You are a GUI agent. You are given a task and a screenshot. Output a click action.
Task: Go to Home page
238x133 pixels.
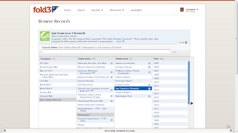(67, 10)
